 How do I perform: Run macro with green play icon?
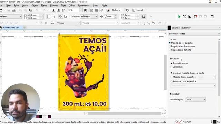tap(179, 17)
